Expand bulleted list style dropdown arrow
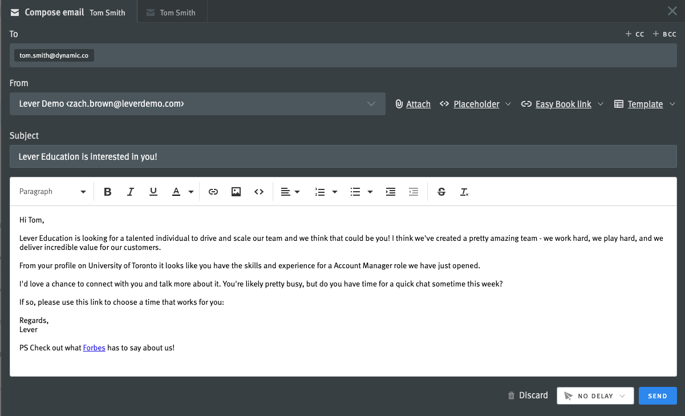685x416 pixels. tap(370, 192)
